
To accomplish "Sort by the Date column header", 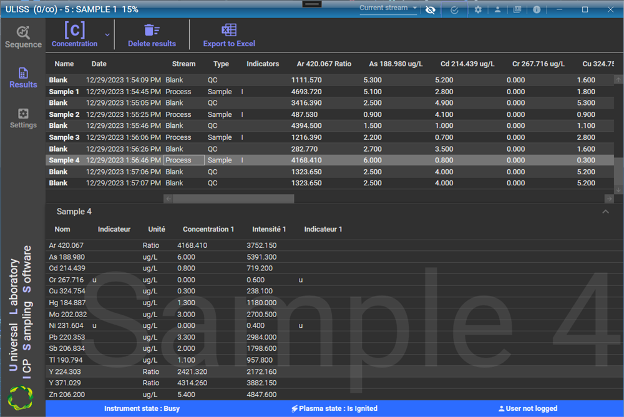I will [99, 64].
